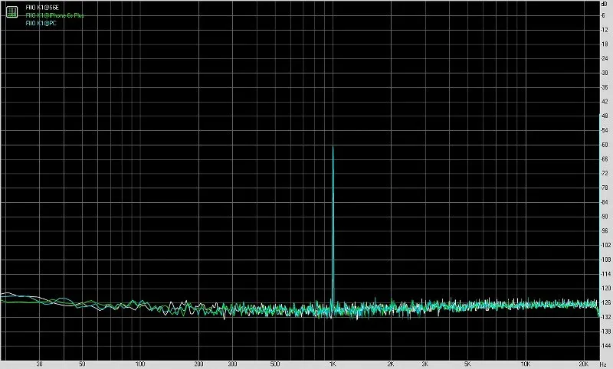The image size is (613, 369).
Task: Click the 5K frequency axis label
Action: [467, 364]
